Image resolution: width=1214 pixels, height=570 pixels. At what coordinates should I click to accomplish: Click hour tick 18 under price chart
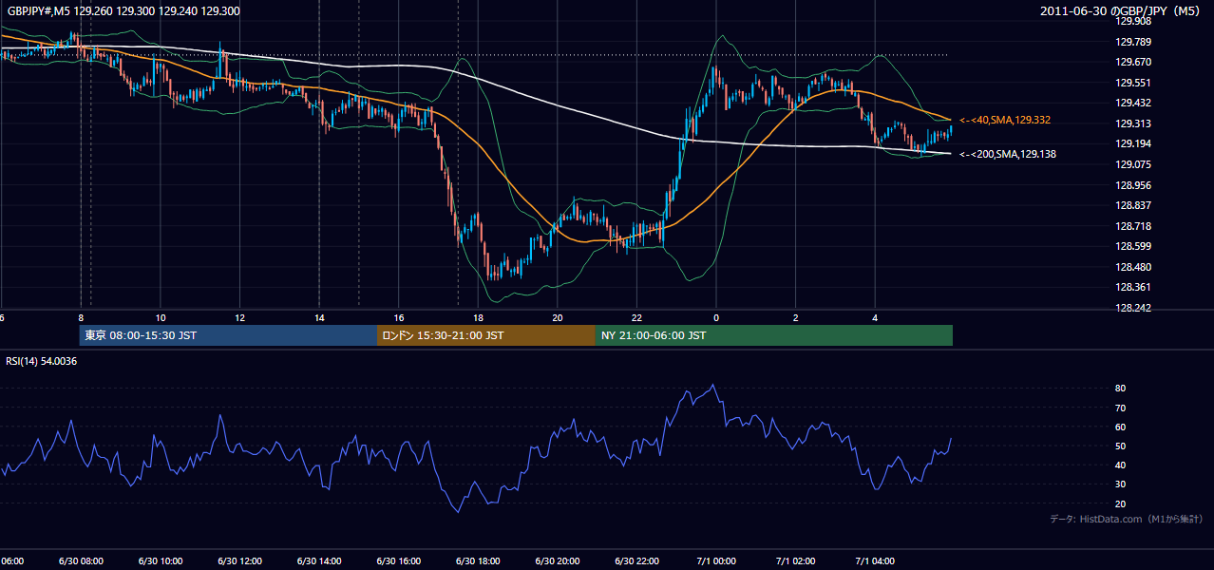[x=478, y=317]
